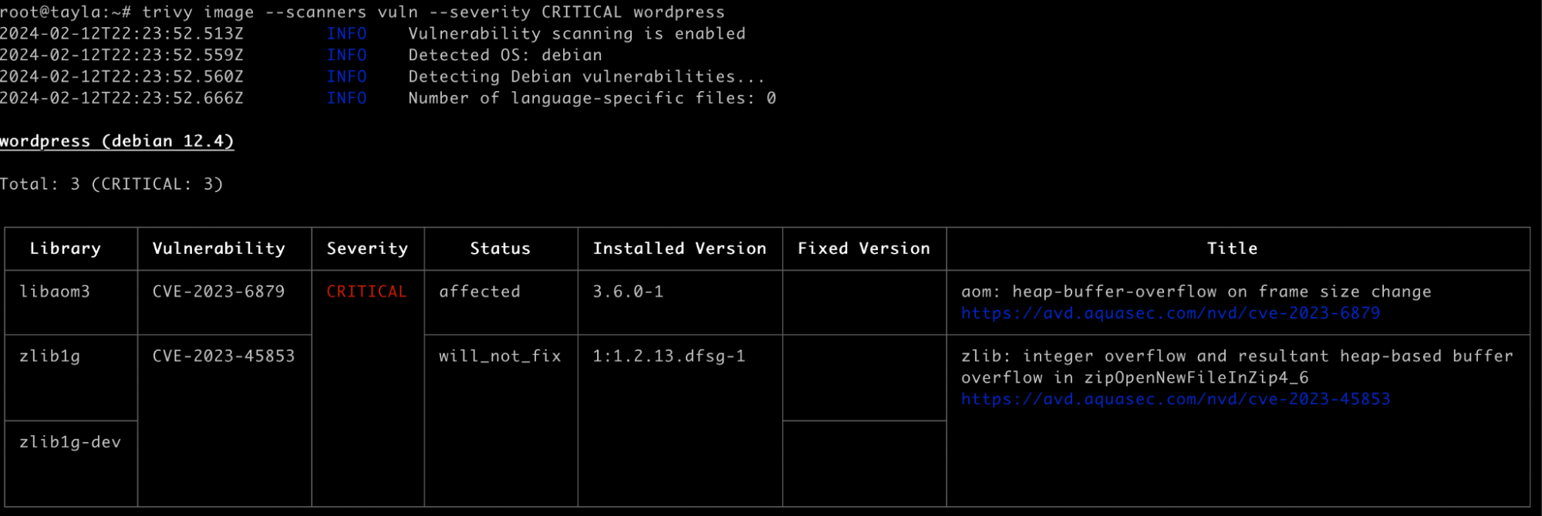Click the affected status cell
Viewport: 1542px width, 516px height.
coord(480,292)
